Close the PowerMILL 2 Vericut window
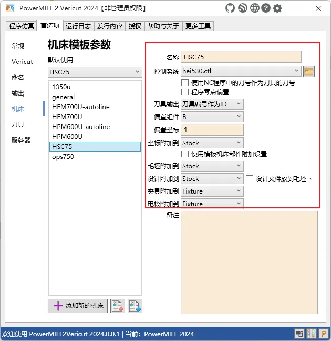Screen dimensions: 331x341 [318, 8]
